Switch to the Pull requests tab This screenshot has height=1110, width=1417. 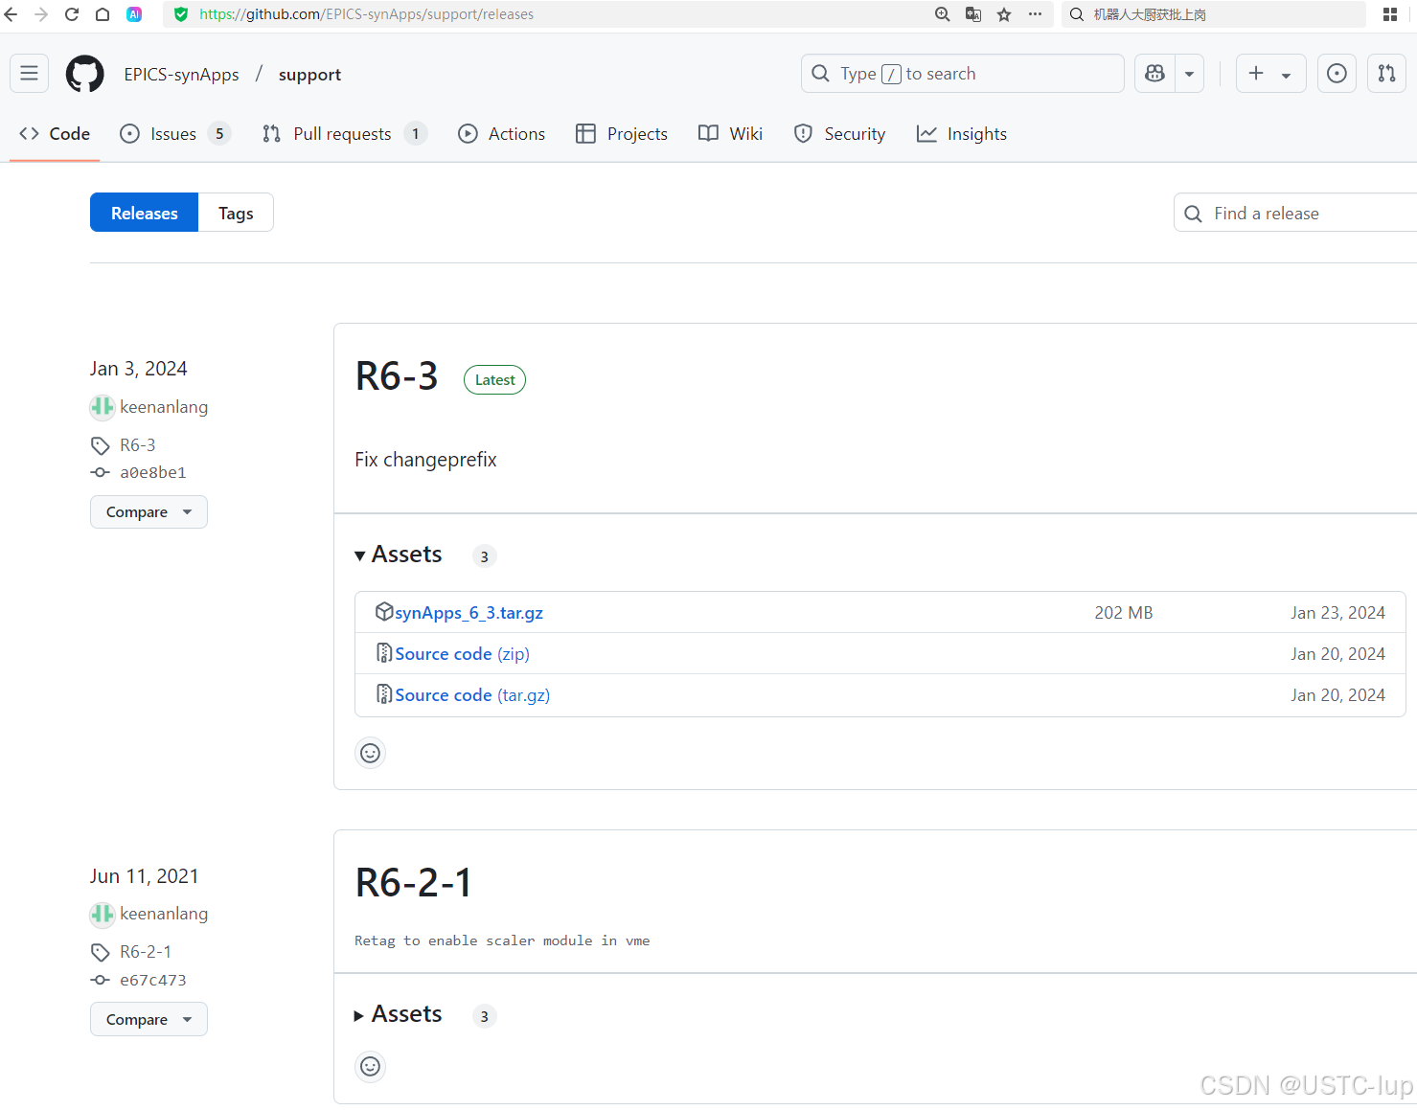tap(344, 134)
